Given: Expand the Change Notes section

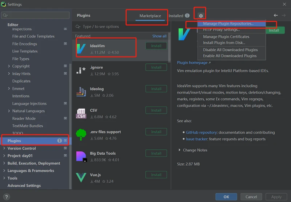Looking at the screenshot, I should coord(179,150).
